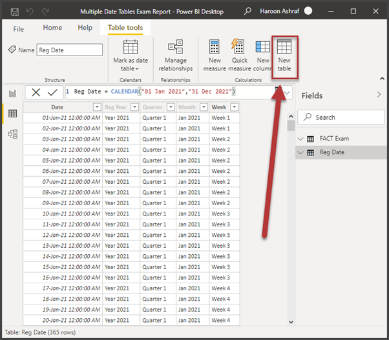Cancel the formula with X icon
This screenshot has width=389, height=340.
click(x=36, y=92)
